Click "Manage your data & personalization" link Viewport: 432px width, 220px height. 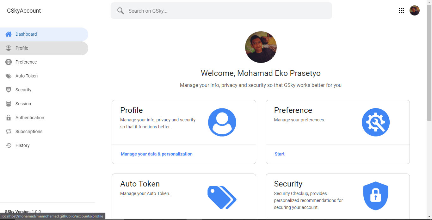click(157, 154)
